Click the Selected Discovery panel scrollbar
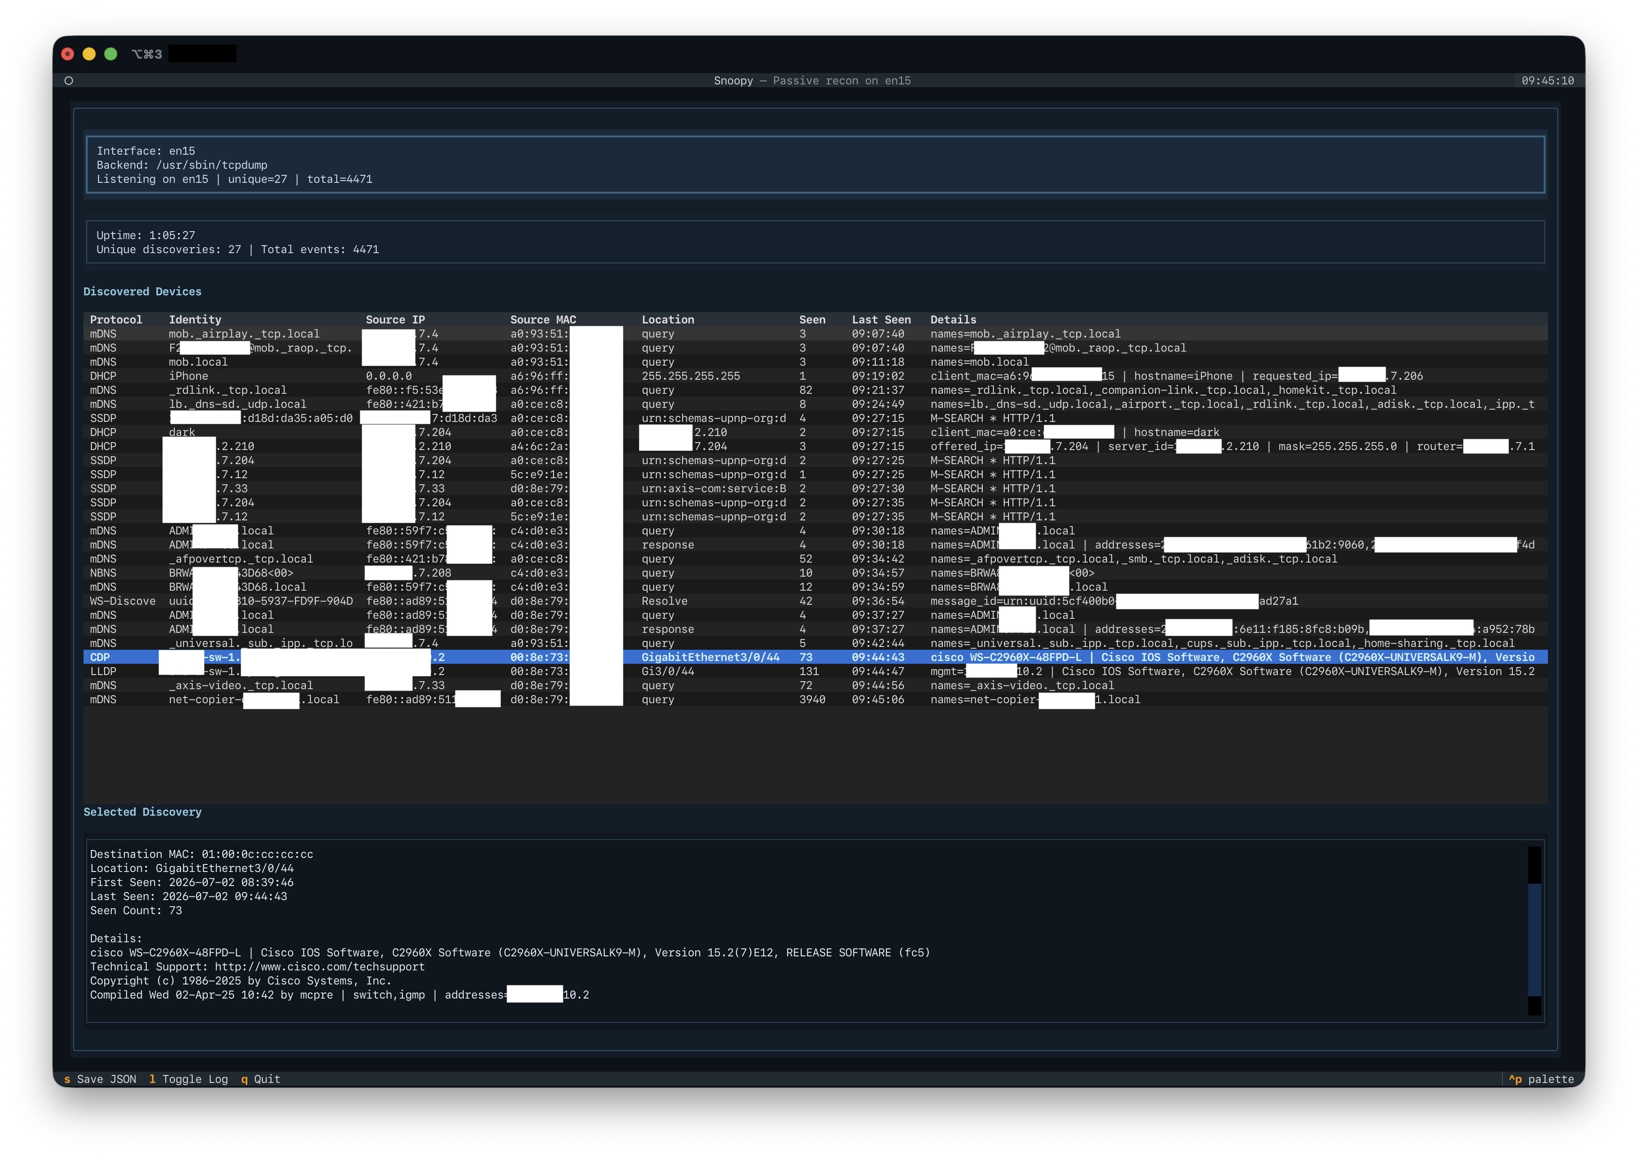 tap(1534, 930)
